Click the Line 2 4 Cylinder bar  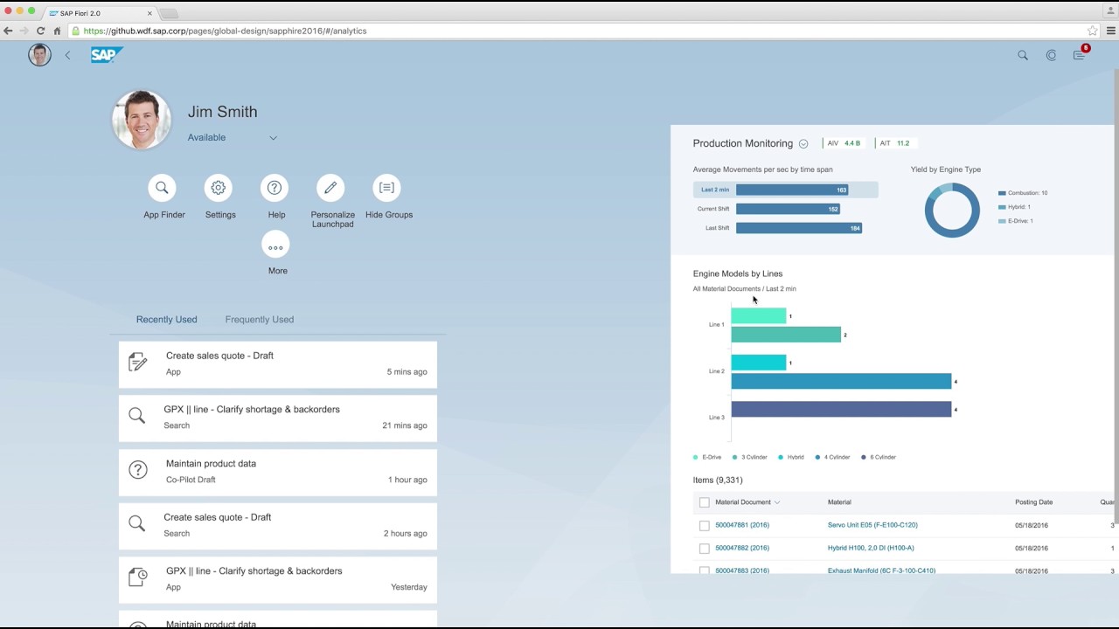click(x=841, y=381)
